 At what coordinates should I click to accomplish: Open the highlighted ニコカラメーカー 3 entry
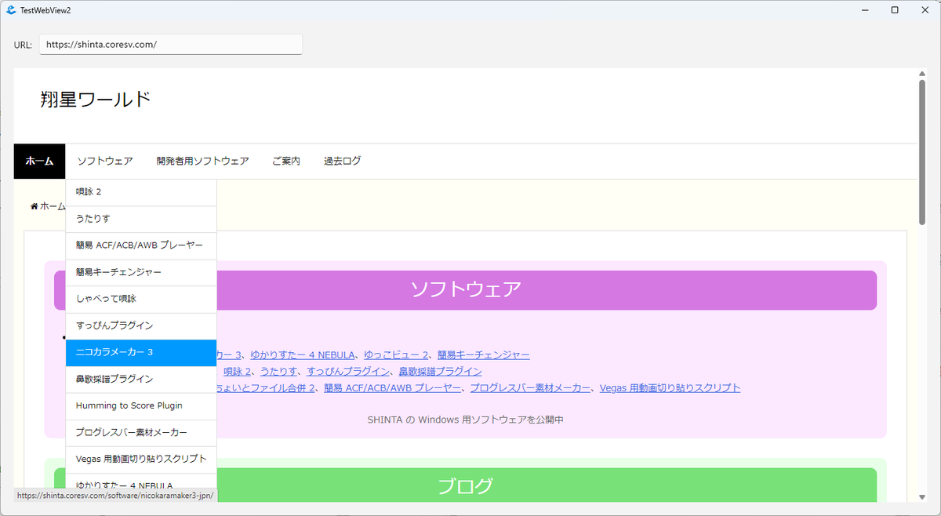pos(141,352)
